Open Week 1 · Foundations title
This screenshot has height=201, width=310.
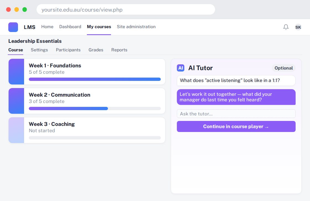tap(55, 65)
